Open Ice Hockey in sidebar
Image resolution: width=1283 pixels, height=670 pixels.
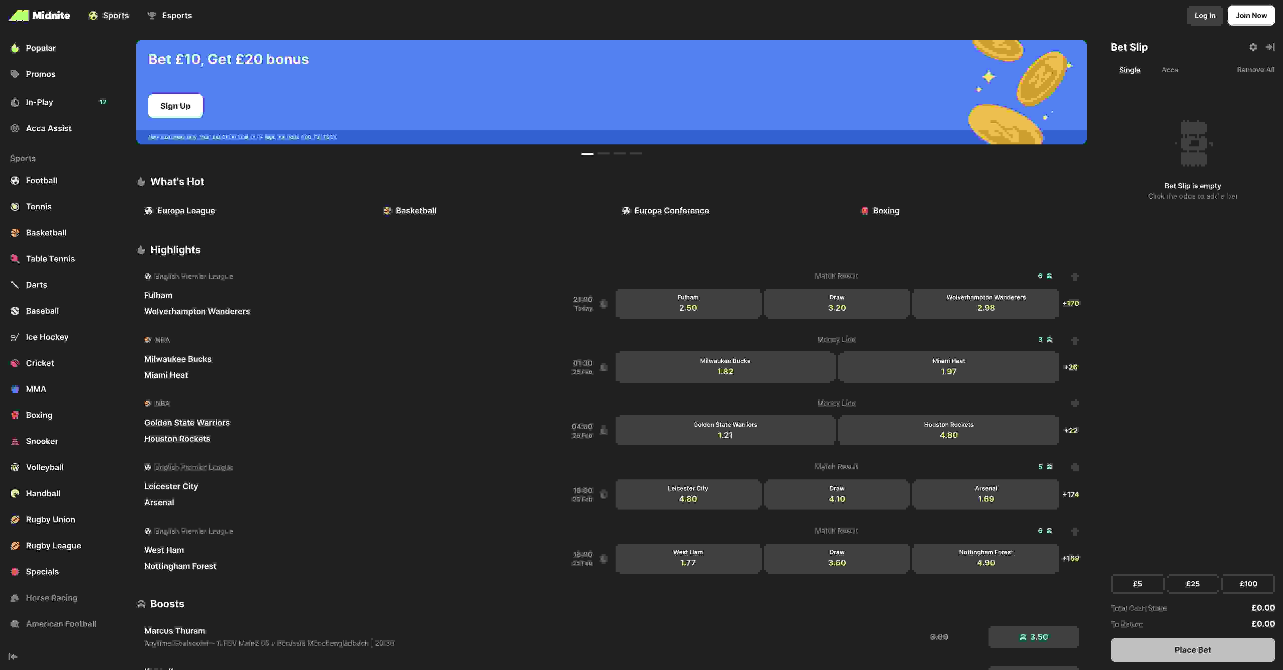[x=47, y=337]
